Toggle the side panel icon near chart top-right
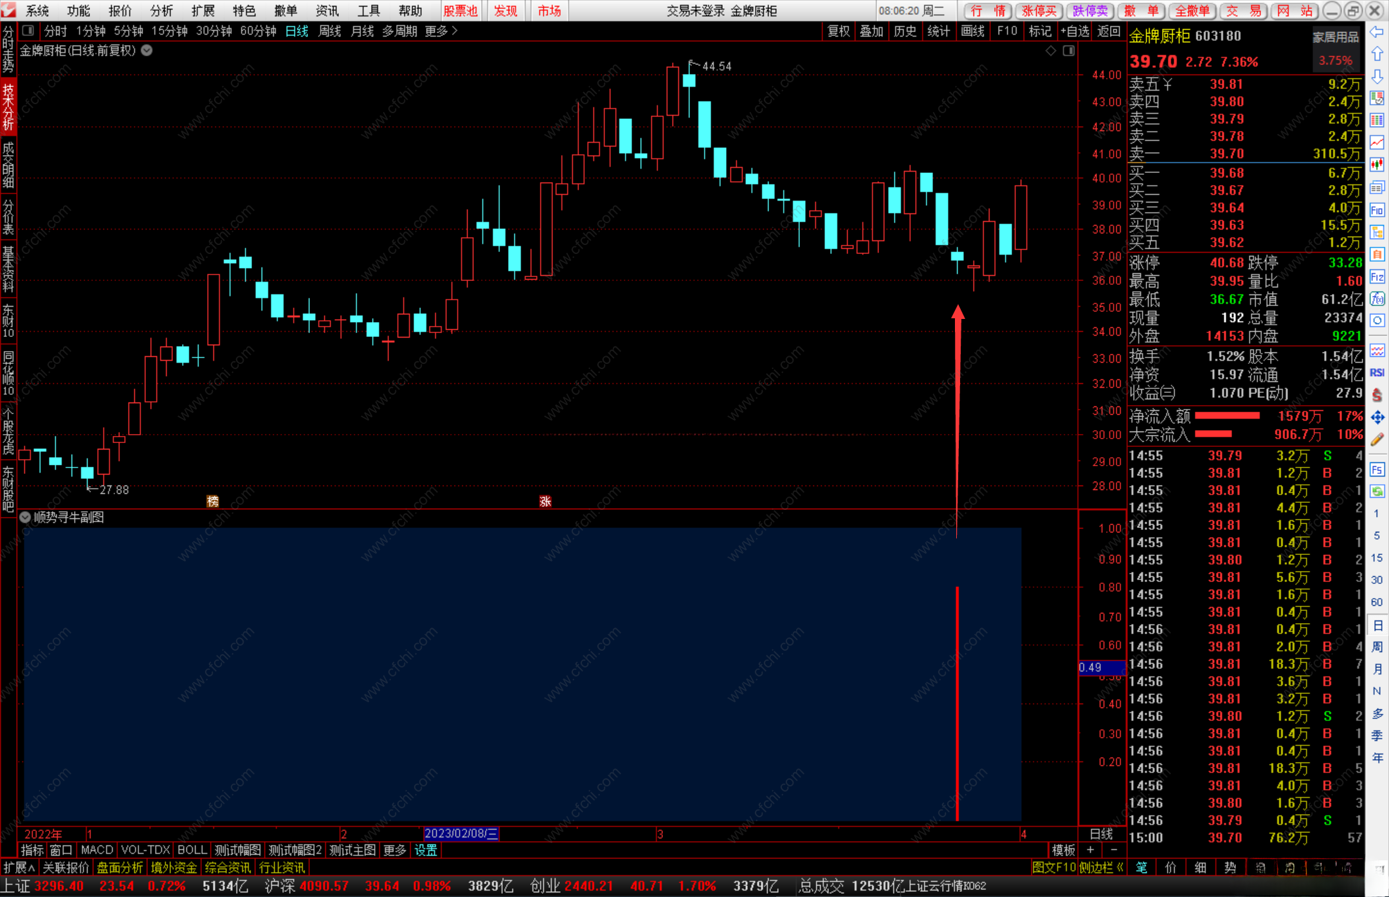Viewport: 1389px width, 897px height. coord(1069,51)
